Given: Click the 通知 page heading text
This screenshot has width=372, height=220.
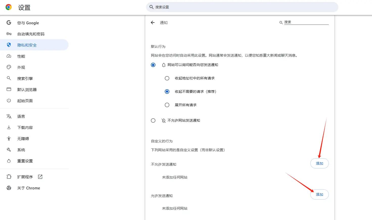Looking at the screenshot, I should (x=164, y=23).
